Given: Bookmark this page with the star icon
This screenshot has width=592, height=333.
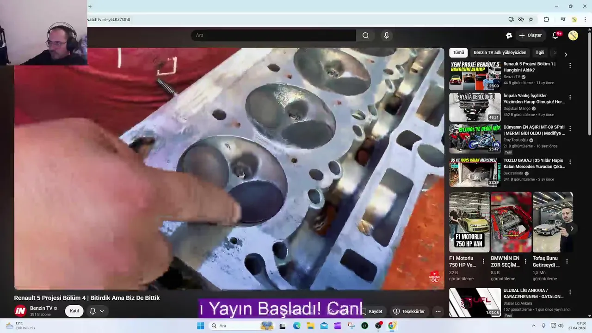Looking at the screenshot, I should coord(531,19).
